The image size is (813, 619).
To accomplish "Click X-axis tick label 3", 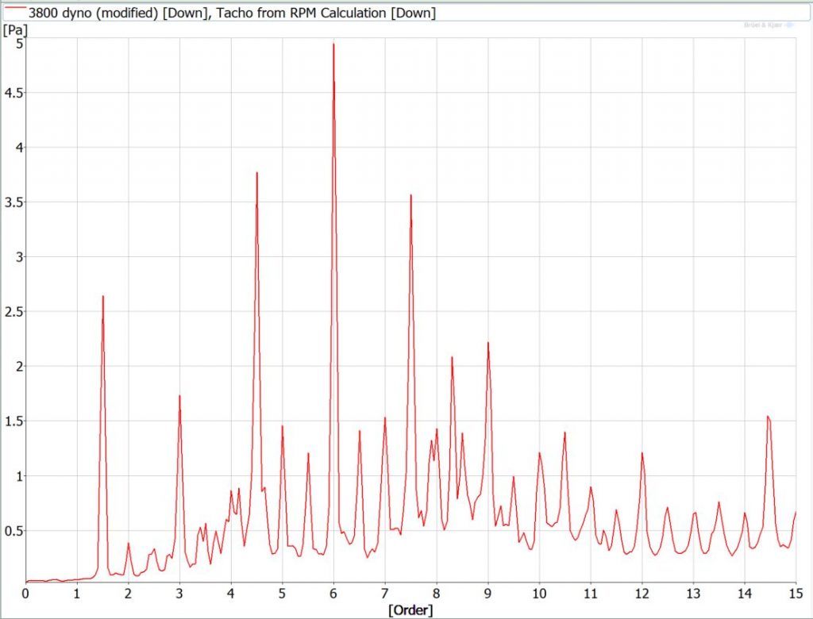I will (179, 594).
